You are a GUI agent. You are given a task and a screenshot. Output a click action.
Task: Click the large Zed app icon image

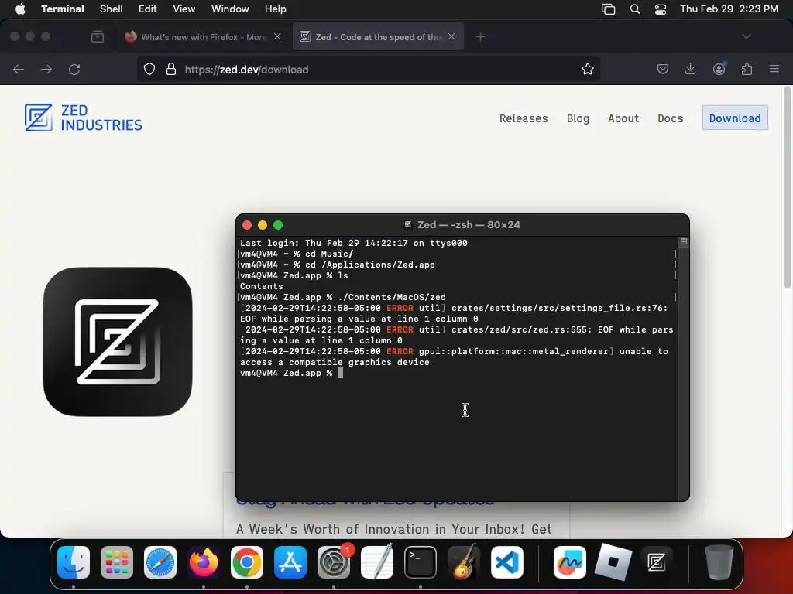[x=118, y=342]
